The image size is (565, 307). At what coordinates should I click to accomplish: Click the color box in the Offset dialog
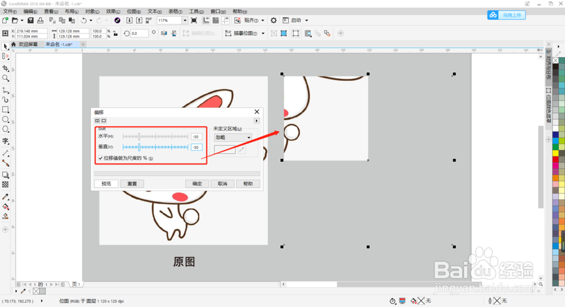coord(224,149)
